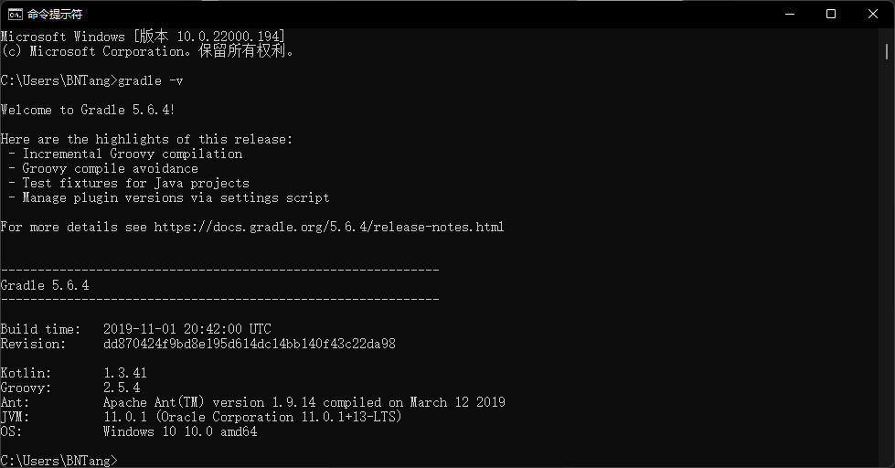Screen dimensions: 895x468
Task: Click the 命令提示符 window title text
Action: click(x=55, y=15)
